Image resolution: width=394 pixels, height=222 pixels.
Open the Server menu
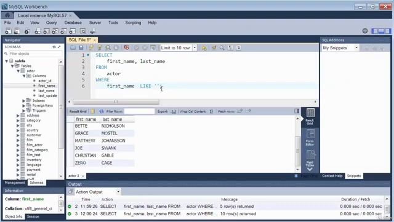point(95,23)
